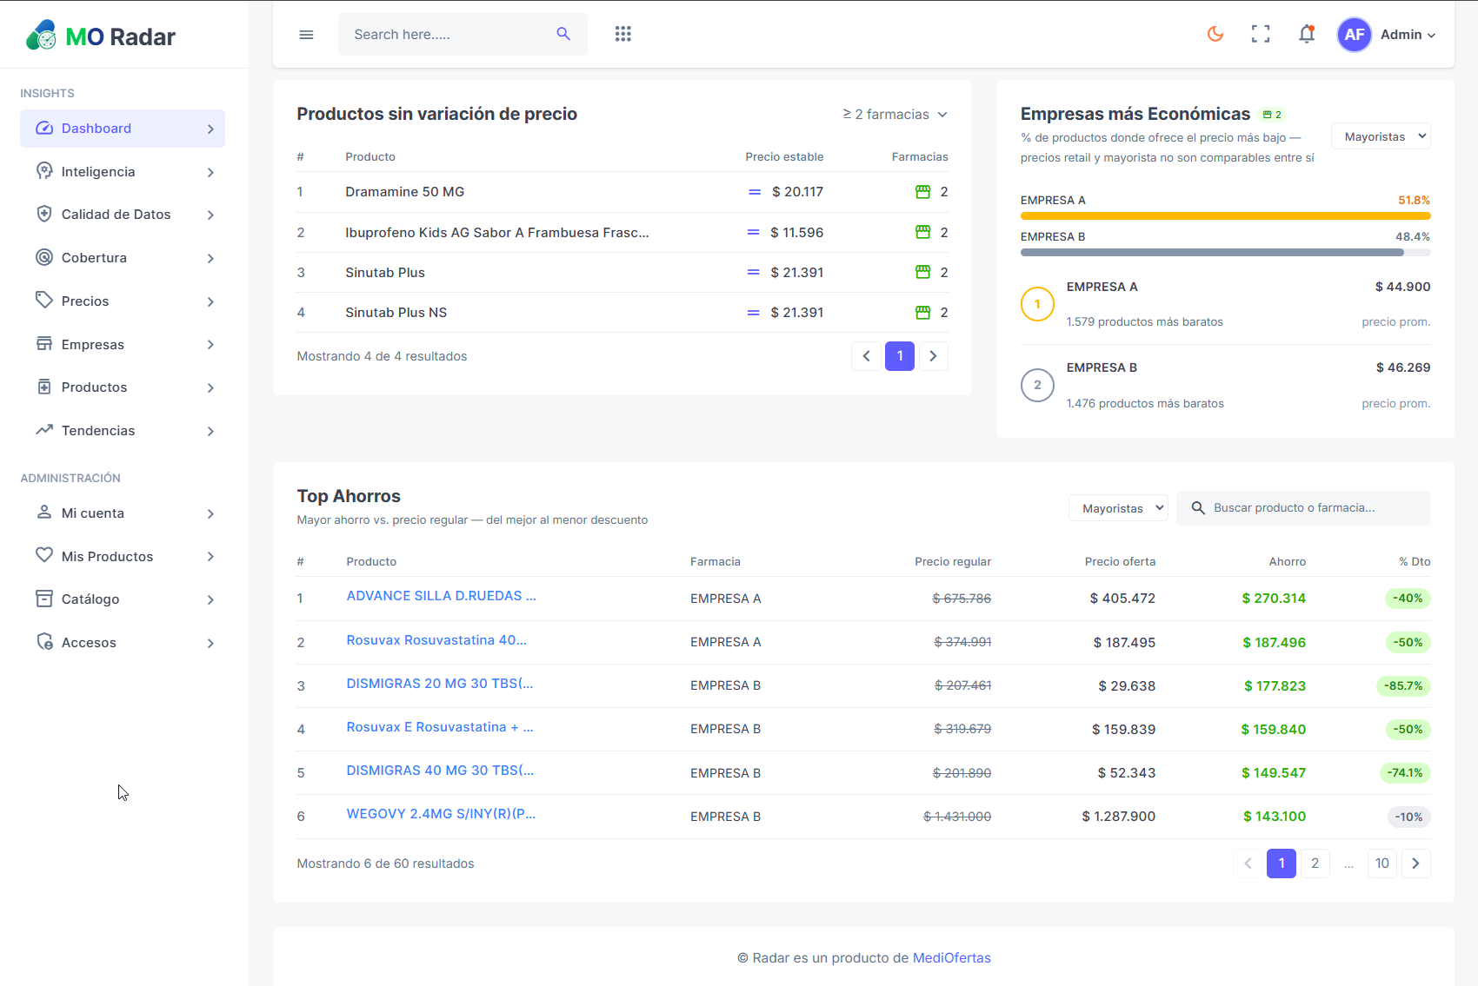Click the Mis Productos heart icon
The image size is (1478, 986).
(44, 555)
